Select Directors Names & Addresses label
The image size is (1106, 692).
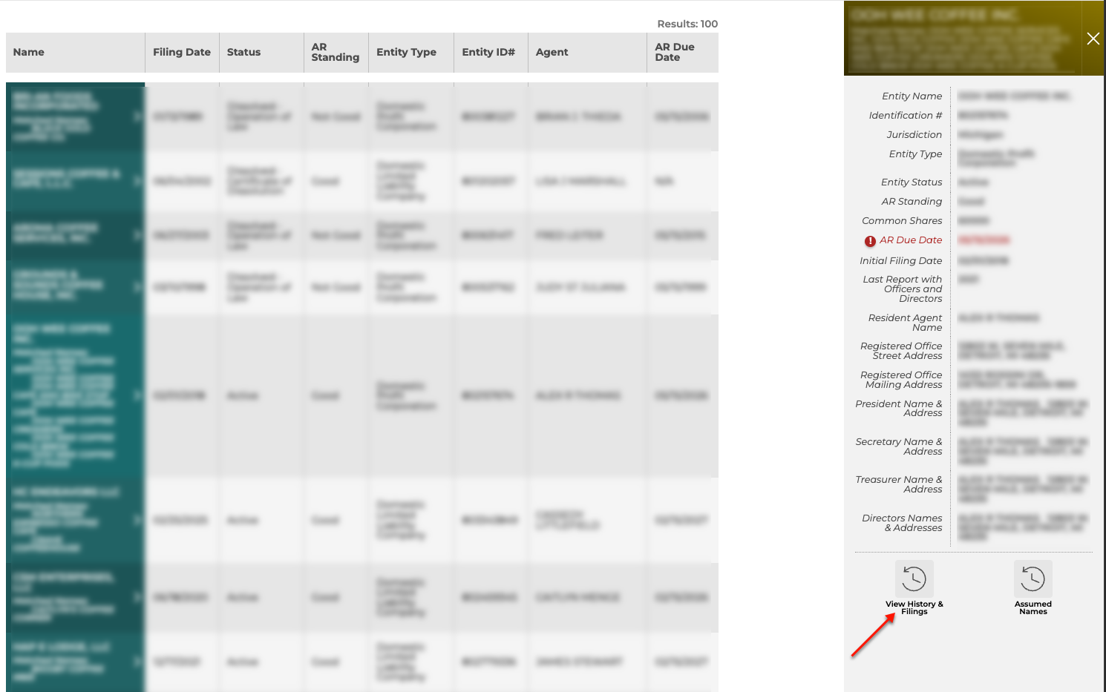coord(902,523)
